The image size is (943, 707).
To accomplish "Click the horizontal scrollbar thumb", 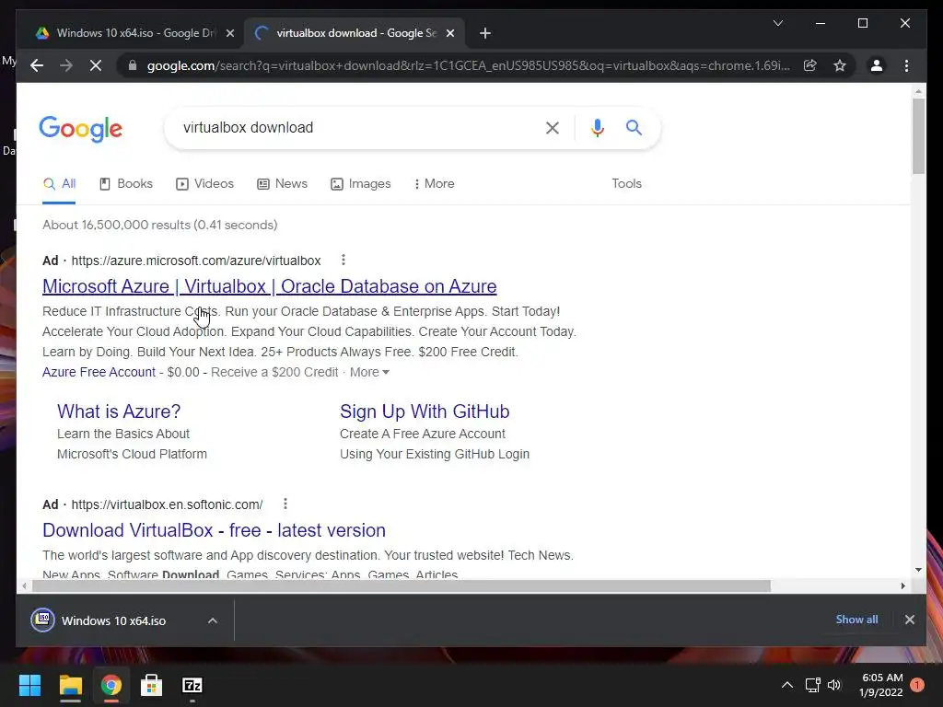I will tap(402, 585).
